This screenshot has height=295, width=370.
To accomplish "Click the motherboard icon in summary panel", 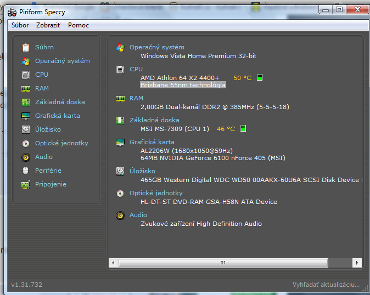I will click(120, 121).
